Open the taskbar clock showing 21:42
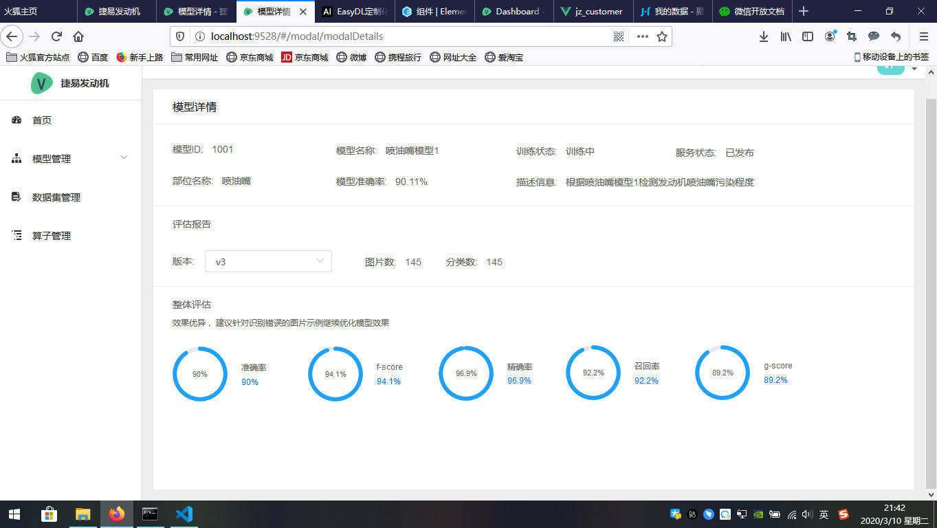This screenshot has height=528, width=937. [894, 514]
